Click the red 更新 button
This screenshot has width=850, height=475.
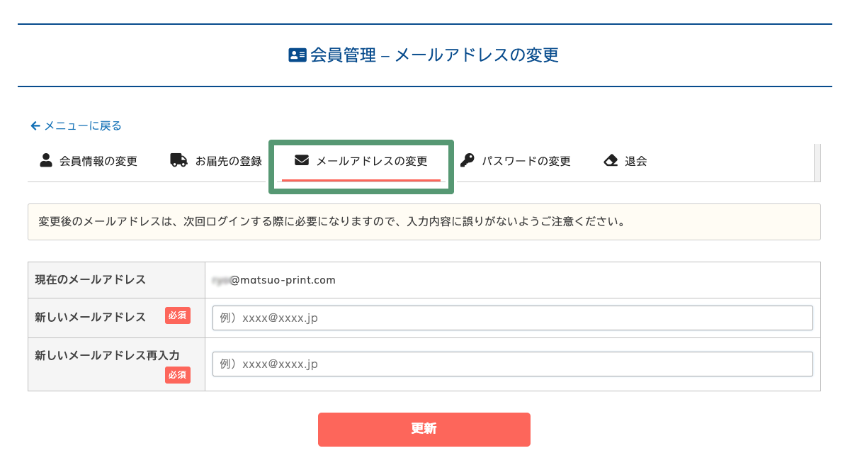pyautogui.click(x=424, y=430)
